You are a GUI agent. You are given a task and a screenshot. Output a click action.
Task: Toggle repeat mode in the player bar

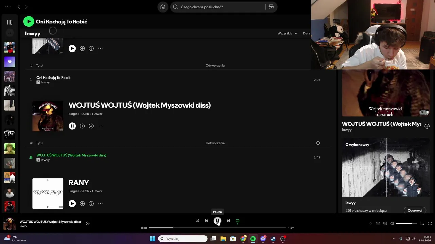pos(238,221)
